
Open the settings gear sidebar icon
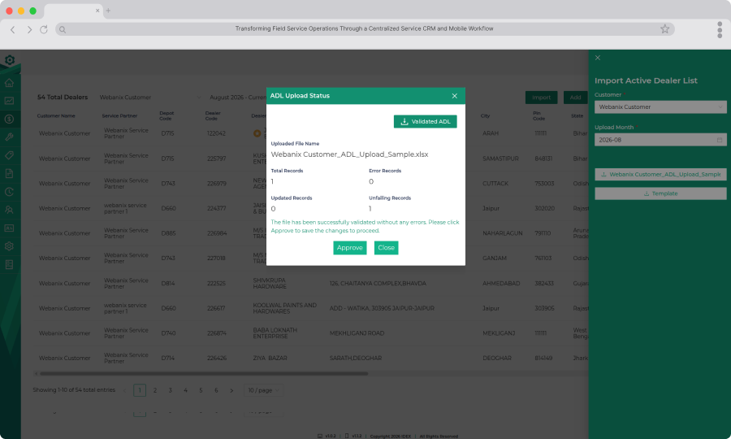pos(9,246)
